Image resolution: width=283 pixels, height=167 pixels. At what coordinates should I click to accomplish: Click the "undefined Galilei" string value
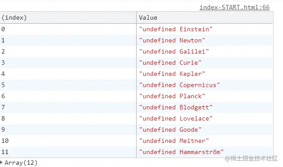(174, 51)
